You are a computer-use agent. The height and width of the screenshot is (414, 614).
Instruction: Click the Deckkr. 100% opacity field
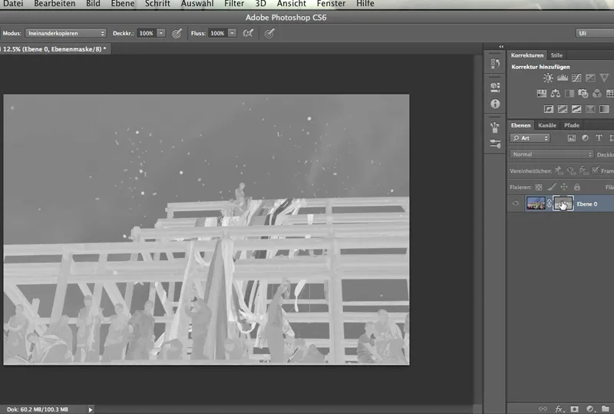tap(147, 33)
